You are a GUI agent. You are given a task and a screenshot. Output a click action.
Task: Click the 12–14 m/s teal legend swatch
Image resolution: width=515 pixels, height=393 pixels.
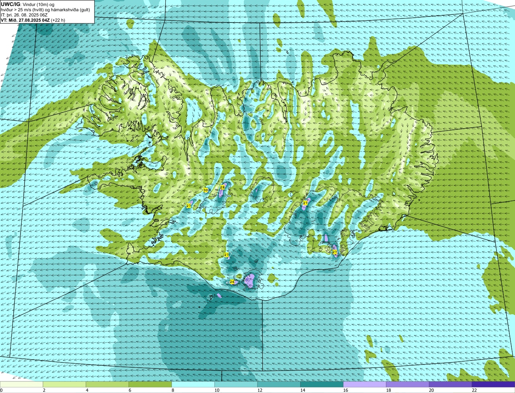[x=279, y=384]
